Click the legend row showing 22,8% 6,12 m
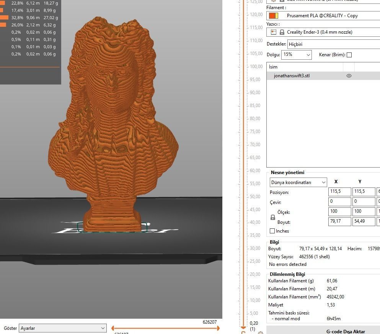This screenshot has width=380, height=334. [x=29, y=3]
